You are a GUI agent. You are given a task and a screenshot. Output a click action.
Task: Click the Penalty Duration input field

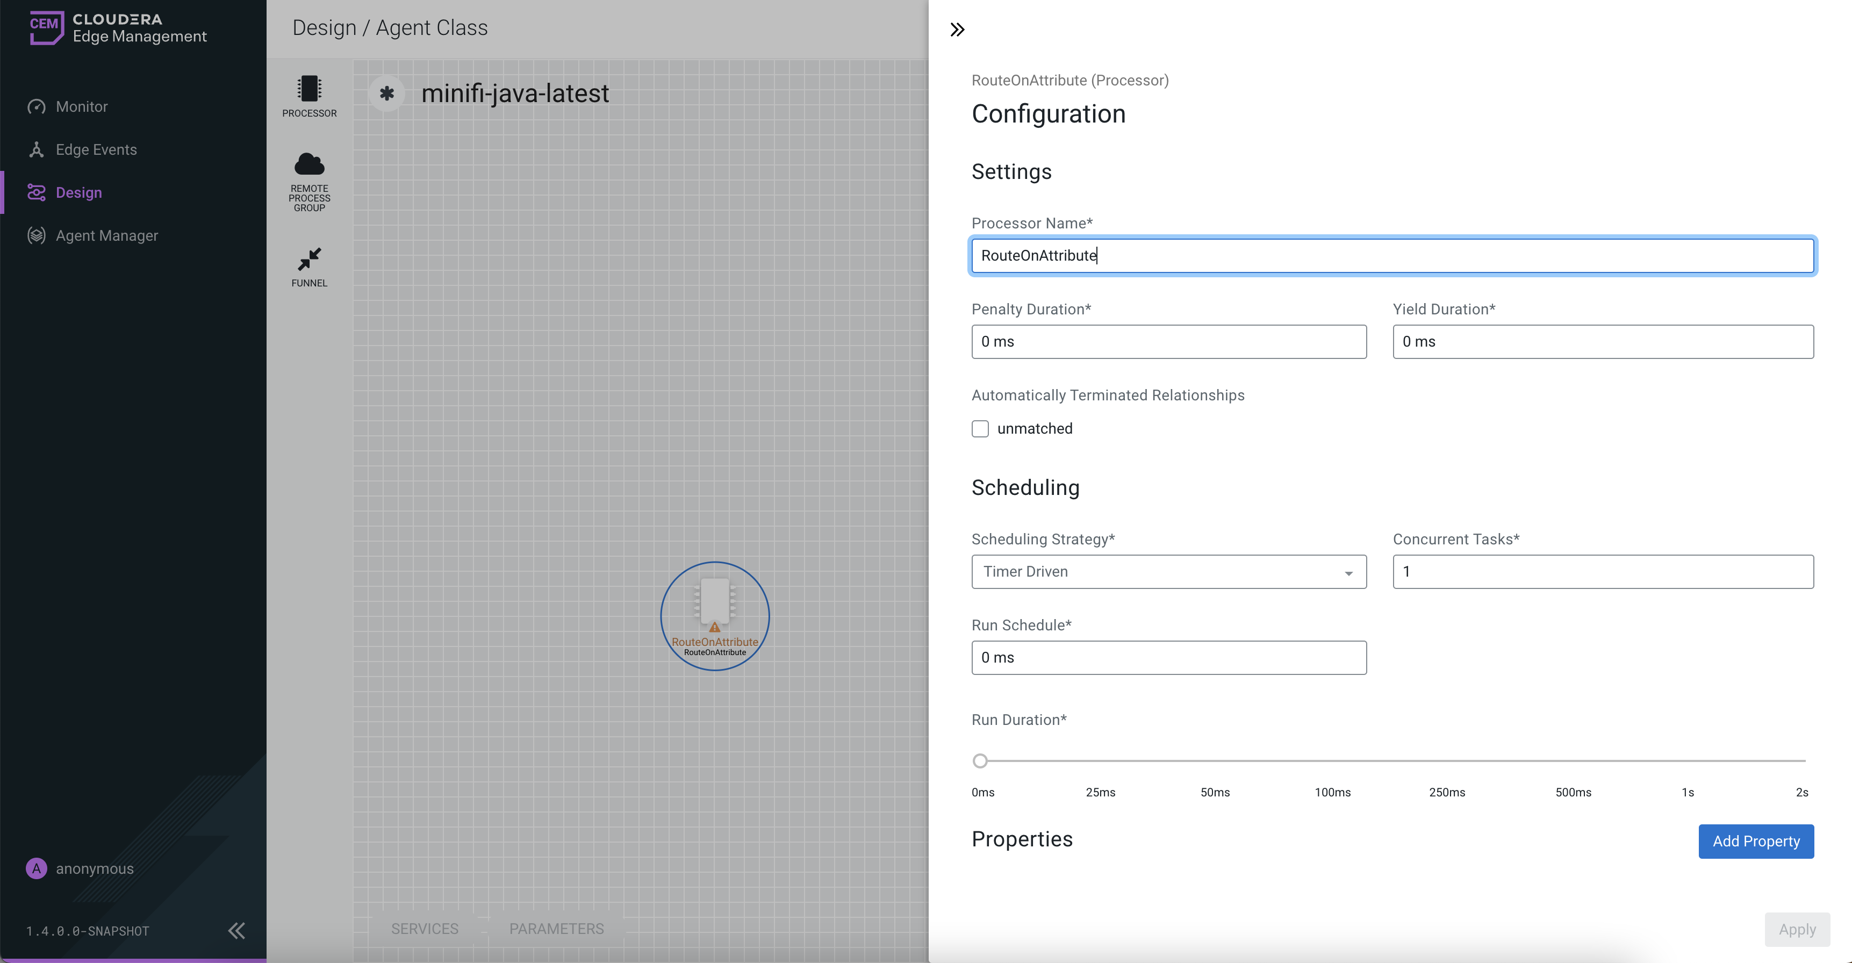1168,341
